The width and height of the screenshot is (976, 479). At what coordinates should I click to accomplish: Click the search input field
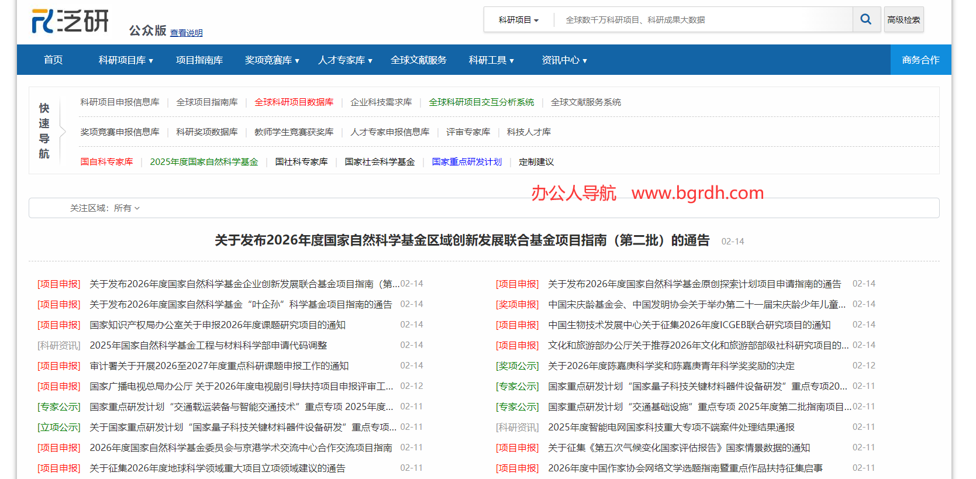[x=702, y=20]
